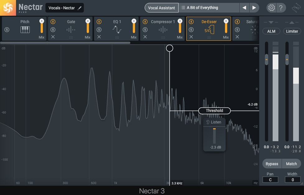
Task: Solo the Pitch module
Action: pyautogui.click(x=7, y=30)
